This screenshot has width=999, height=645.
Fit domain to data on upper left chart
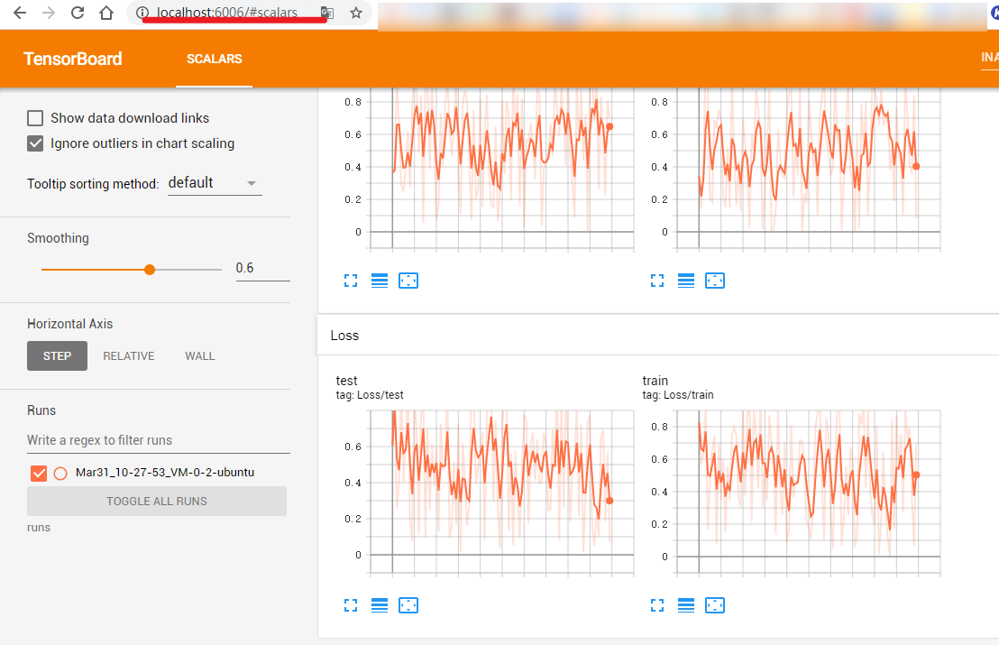pyautogui.click(x=408, y=281)
